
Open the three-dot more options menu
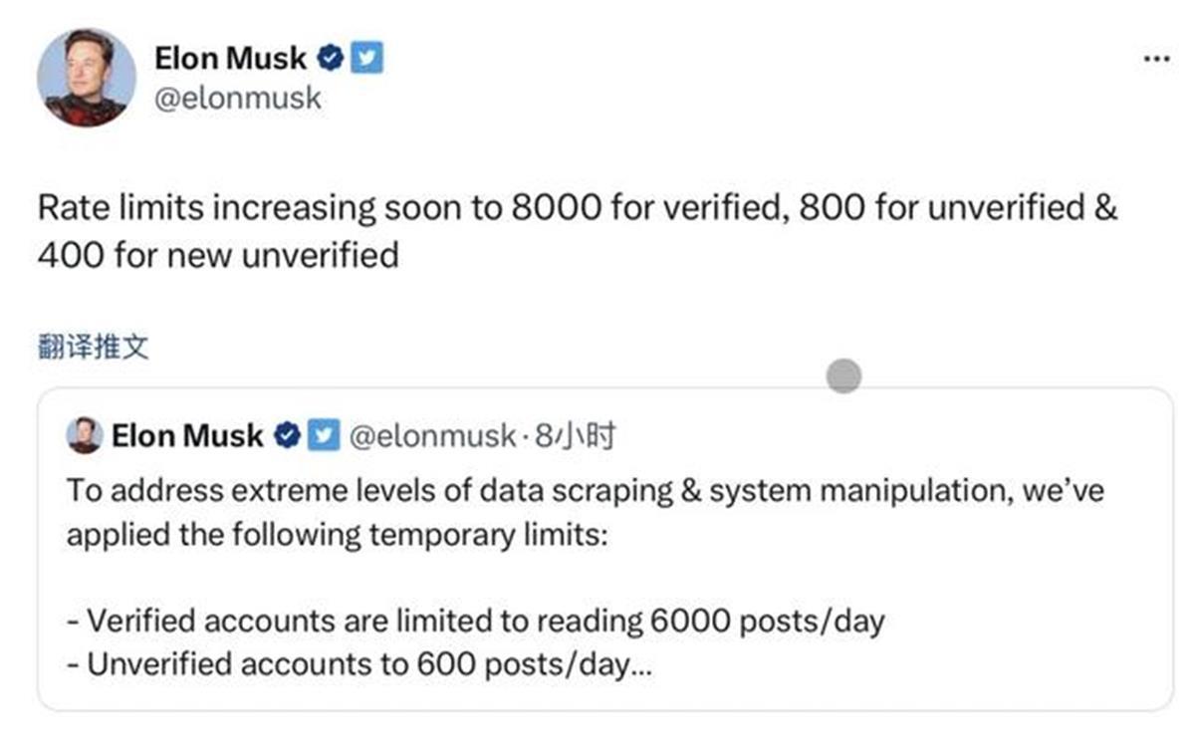pos(1155,59)
